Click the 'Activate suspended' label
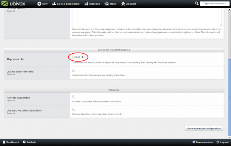 click(18, 98)
